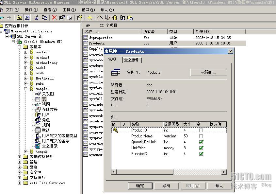Toggle the null checkbox for QuantityPerUnit
The width and height of the screenshot is (276, 194).
pyautogui.click(x=201, y=142)
